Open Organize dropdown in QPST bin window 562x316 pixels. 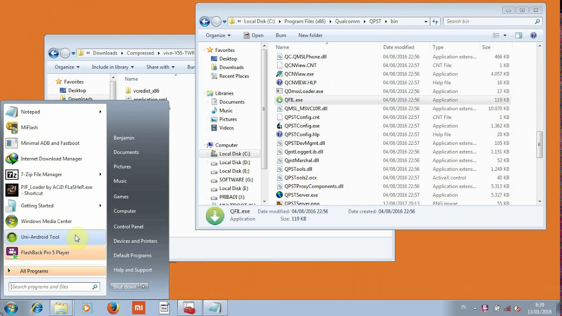218,36
